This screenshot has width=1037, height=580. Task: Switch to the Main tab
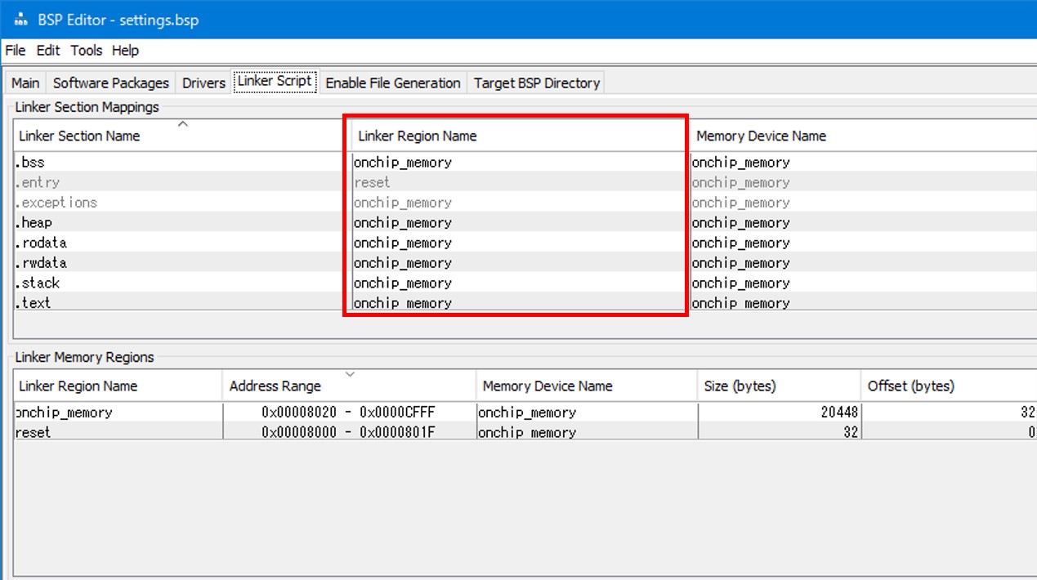pyautogui.click(x=25, y=83)
